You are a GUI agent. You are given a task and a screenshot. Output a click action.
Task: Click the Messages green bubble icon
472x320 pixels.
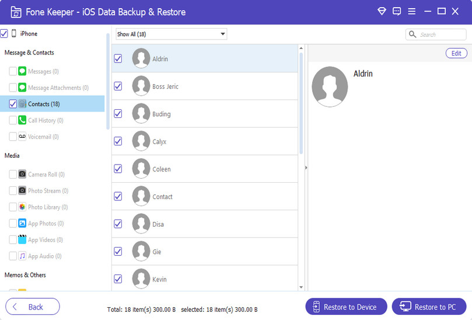point(22,71)
